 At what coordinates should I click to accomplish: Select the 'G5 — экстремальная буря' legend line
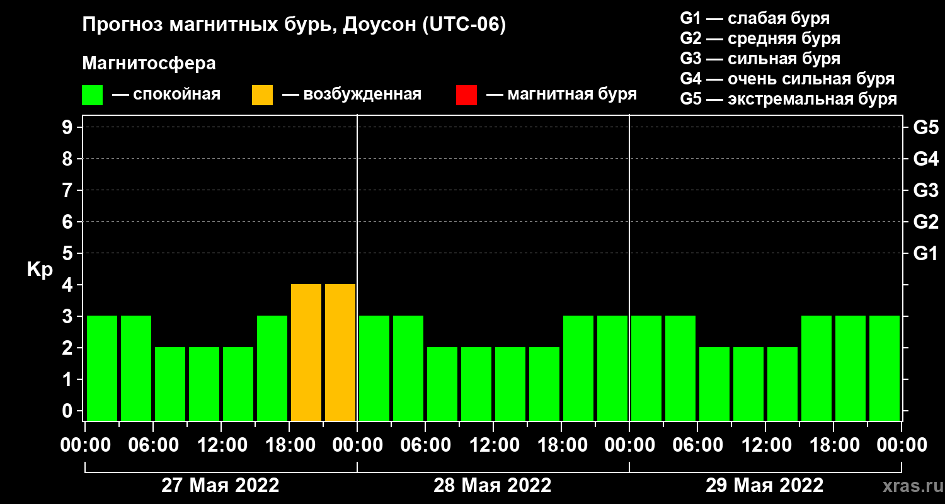click(x=788, y=99)
